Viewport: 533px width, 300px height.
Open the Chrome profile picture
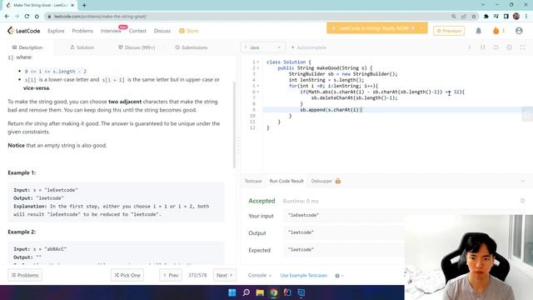[x=516, y=16]
